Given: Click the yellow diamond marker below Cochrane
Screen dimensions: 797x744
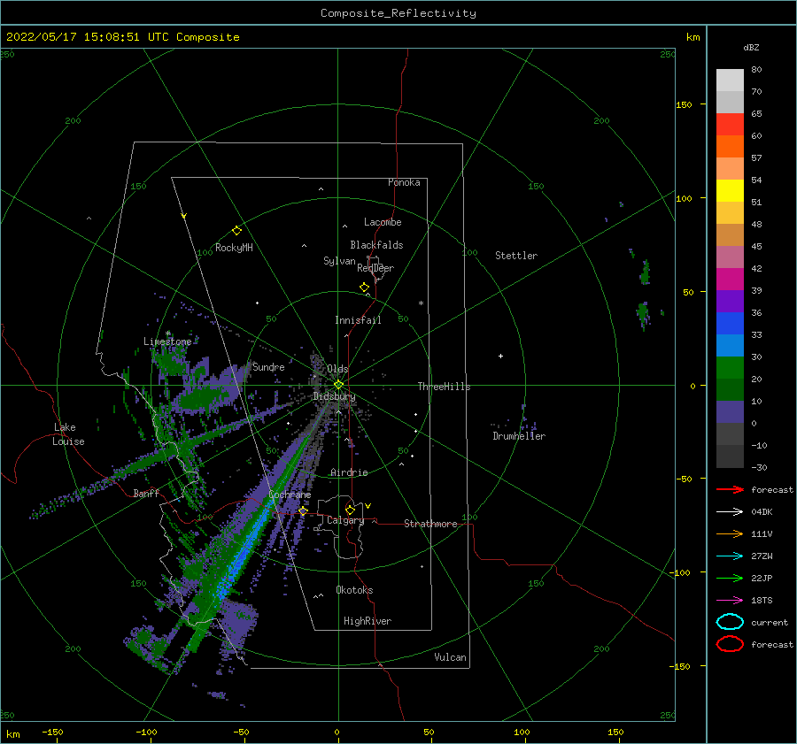Looking at the screenshot, I should point(304,511).
